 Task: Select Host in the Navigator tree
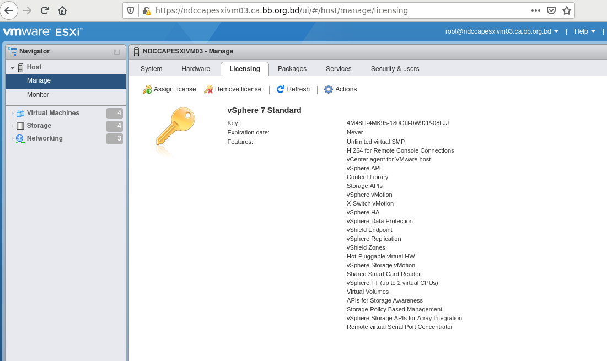(34, 67)
